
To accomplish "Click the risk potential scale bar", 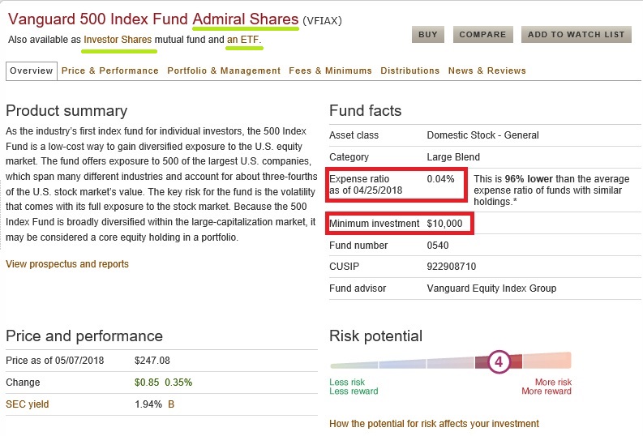I will tap(405, 363).
